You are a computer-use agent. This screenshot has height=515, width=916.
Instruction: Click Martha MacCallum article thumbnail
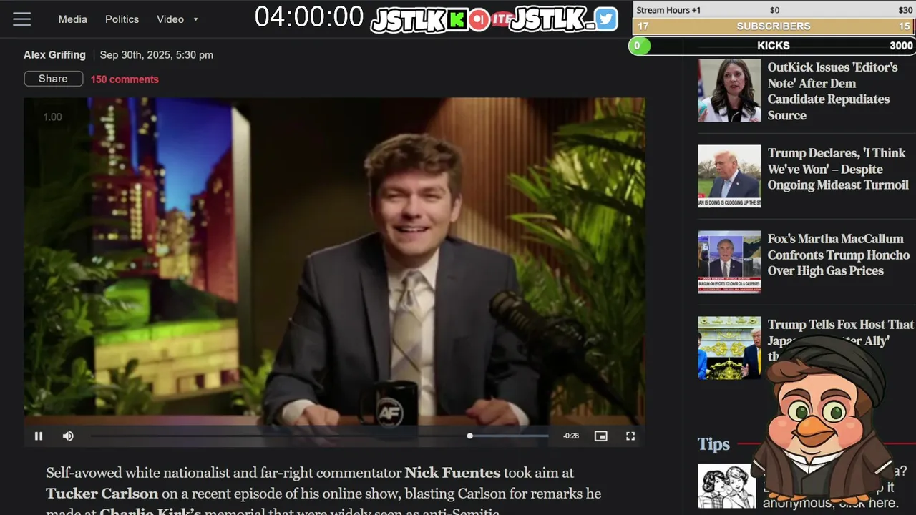pyautogui.click(x=729, y=262)
